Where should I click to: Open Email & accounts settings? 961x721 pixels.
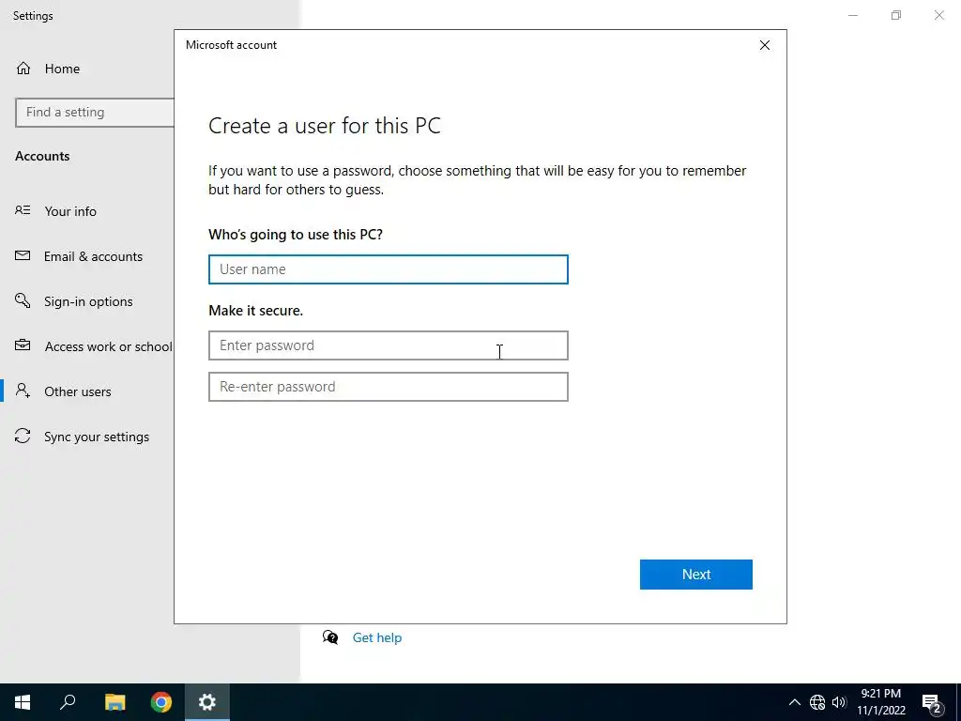click(x=93, y=256)
